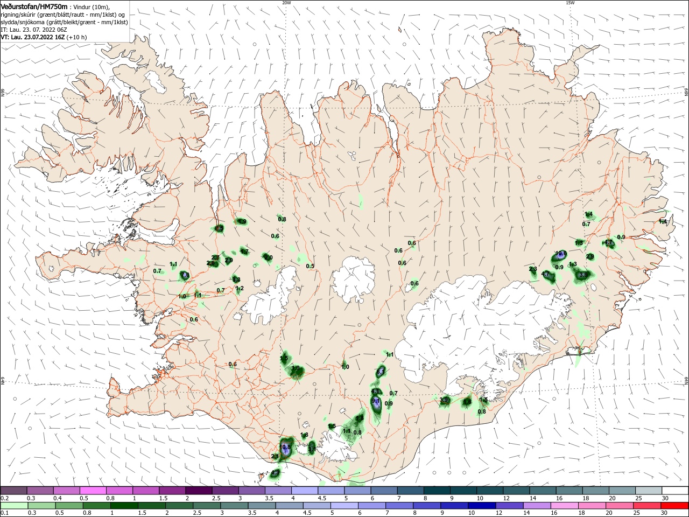Pick the violet swatch between 3 and 3.5 in the purple row

pyautogui.click(x=252, y=491)
